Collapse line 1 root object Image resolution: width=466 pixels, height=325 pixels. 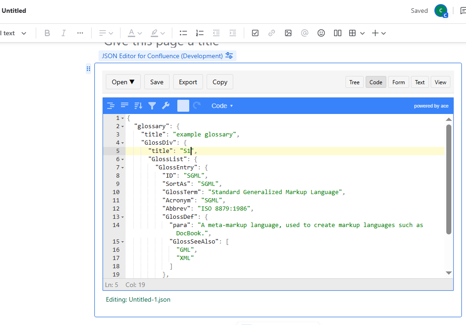(x=122, y=118)
